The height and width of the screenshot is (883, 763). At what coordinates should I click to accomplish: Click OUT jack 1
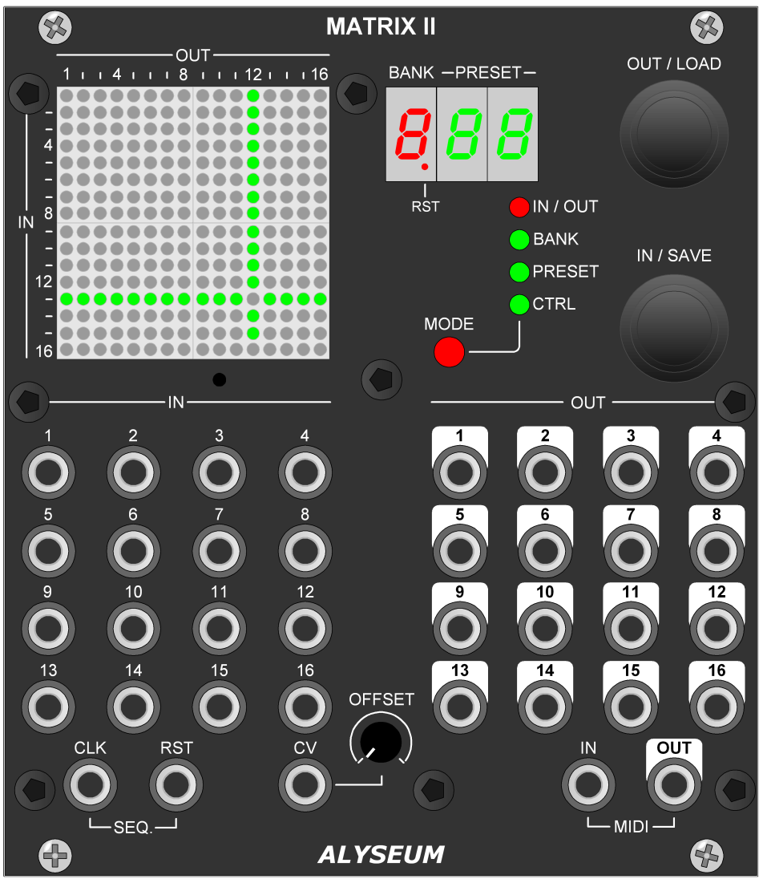point(460,472)
